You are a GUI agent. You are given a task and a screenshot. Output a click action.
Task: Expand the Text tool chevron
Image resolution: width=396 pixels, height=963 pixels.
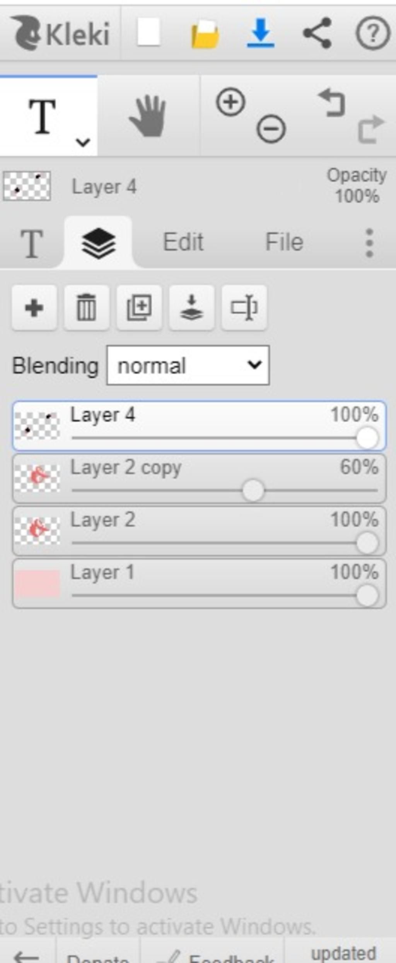point(83,142)
